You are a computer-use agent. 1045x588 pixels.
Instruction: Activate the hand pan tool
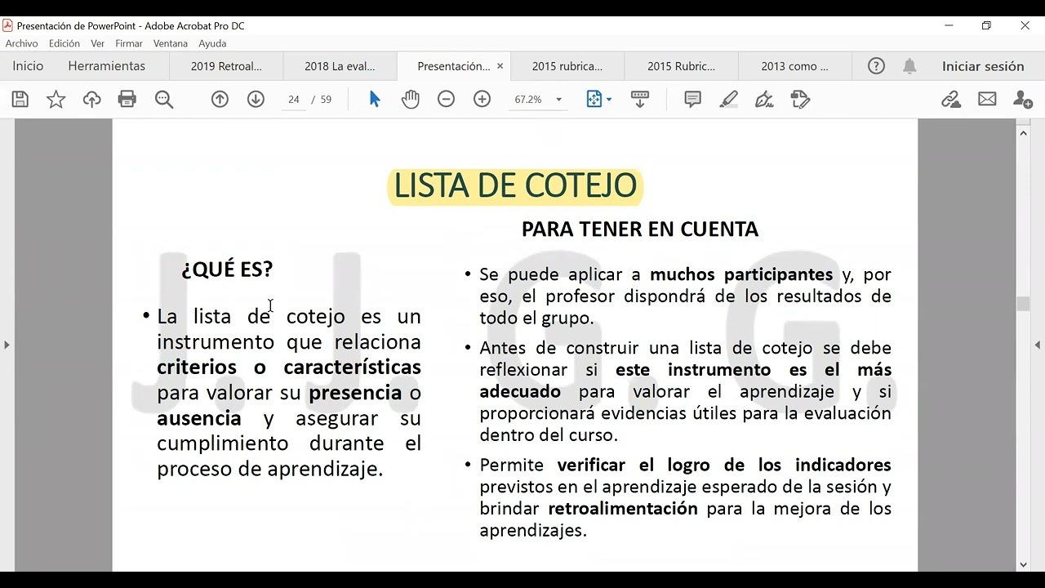(410, 100)
